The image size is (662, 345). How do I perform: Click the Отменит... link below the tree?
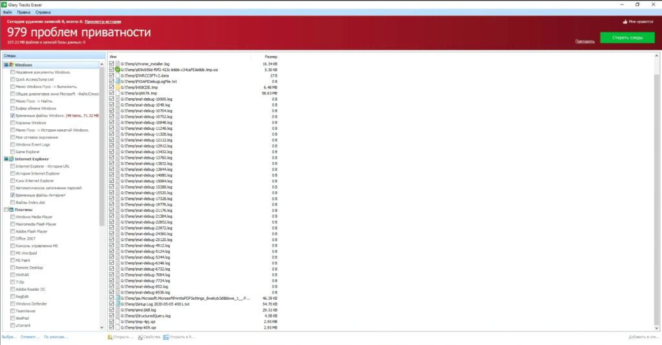pyautogui.click(x=30, y=337)
